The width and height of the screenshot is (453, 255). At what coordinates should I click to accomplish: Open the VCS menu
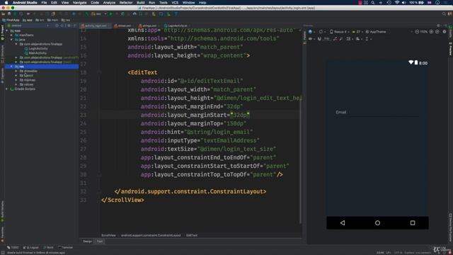(175, 3)
